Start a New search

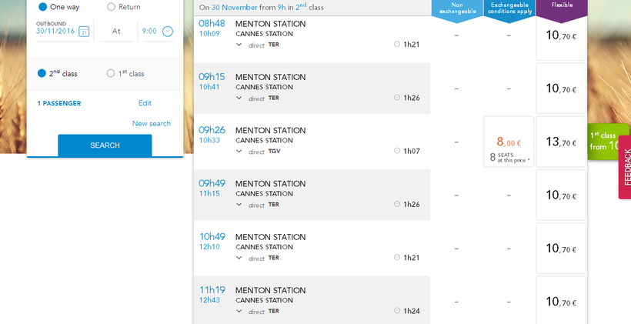pos(152,123)
